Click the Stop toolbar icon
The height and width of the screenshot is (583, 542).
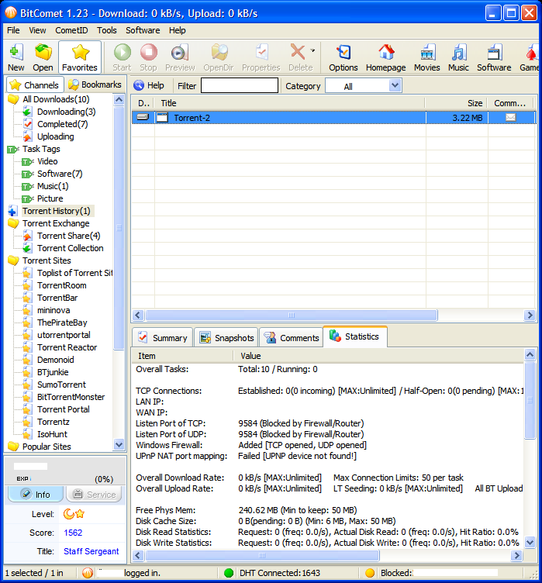point(148,57)
